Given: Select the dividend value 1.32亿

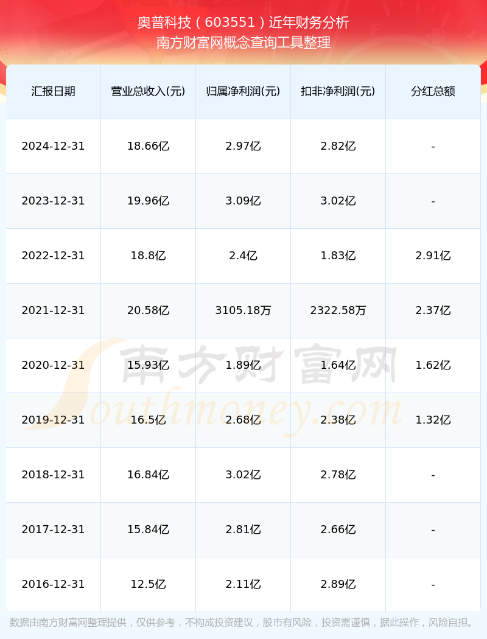Looking at the screenshot, I should tap(433, 420).
